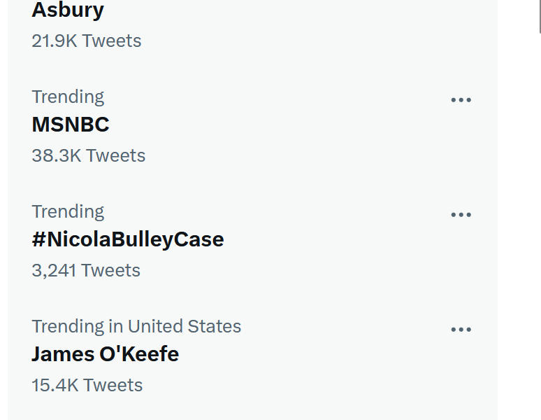Click the 21.9K Tweets count under Asbury
Screen dimensions: 541x420
click(x=86, y=41)
